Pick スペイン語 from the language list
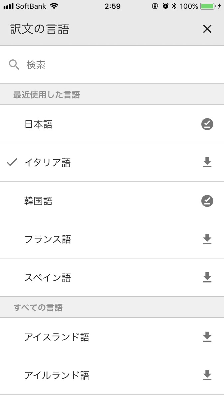The height and width of the screenshot is (400, 224). 48,278
